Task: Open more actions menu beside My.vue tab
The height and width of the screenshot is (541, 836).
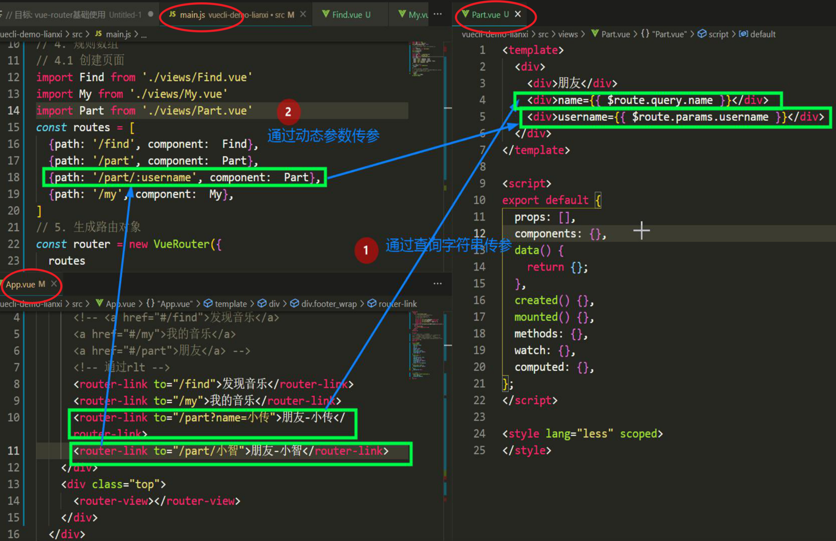Action: pyautogui.click(x=437, y=14)
